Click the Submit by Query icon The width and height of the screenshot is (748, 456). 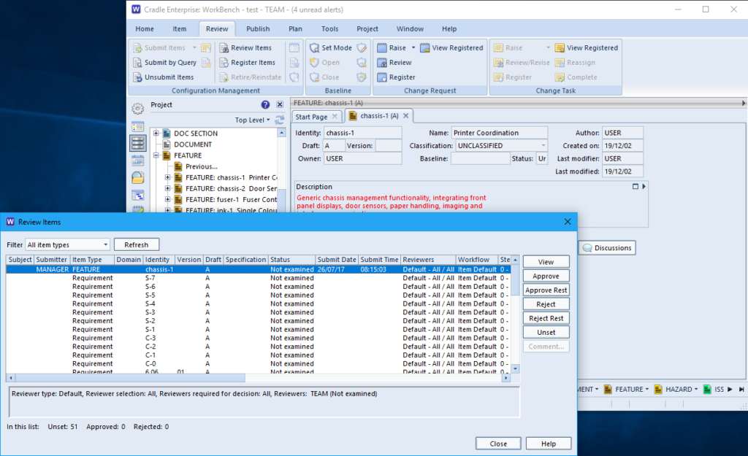pyautogui.click(x=137, y=63)
